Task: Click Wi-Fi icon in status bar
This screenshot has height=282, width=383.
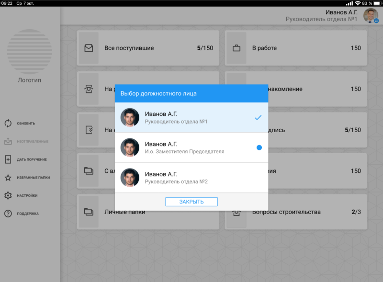Action: (x=358, y=3)
